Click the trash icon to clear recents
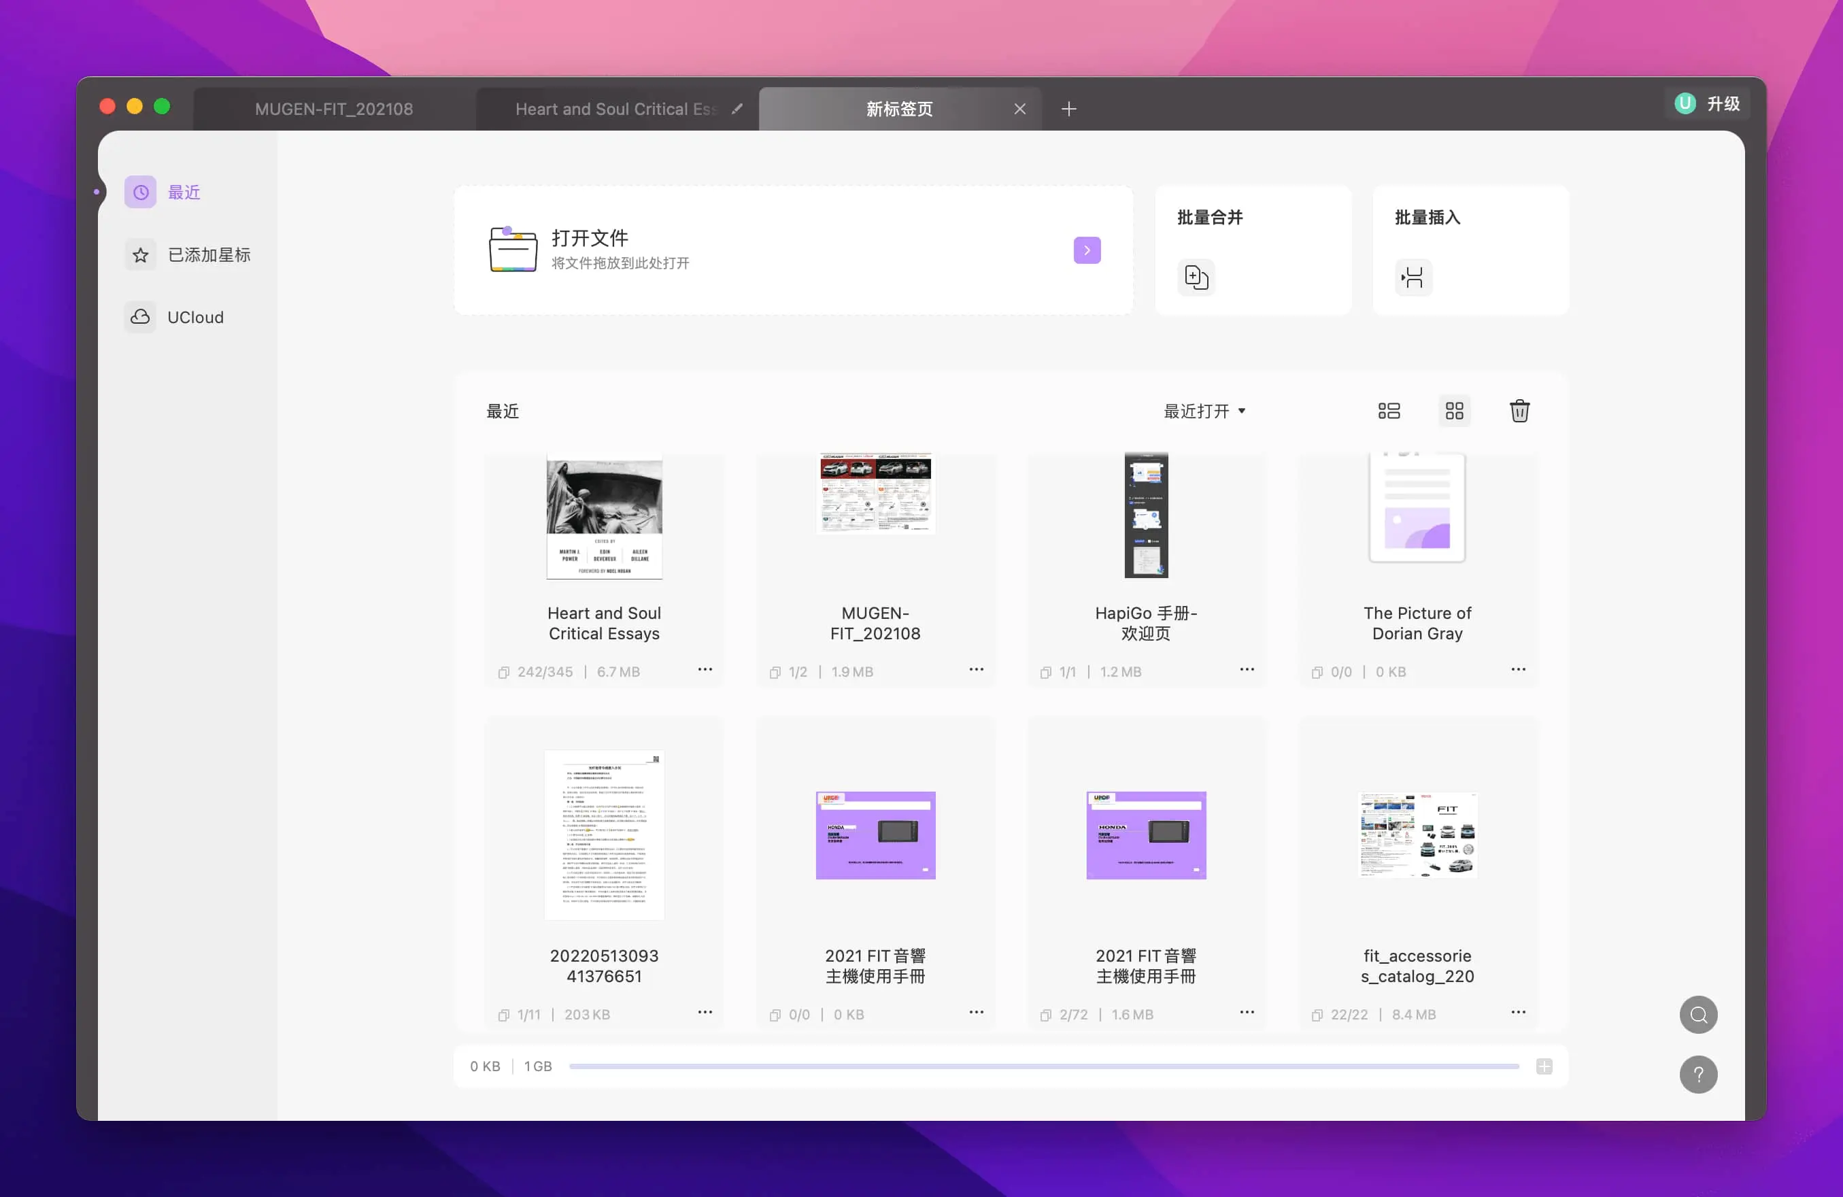Image resolution: width=1843 pixels, height=1197 pixels. pyautogui.click(x=1519, y=411)
